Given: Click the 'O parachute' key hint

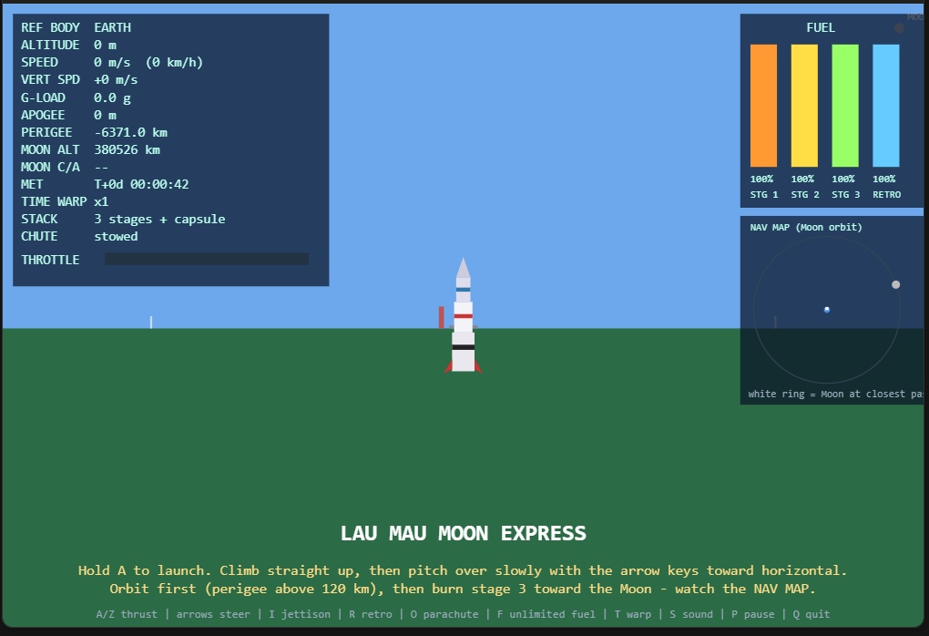Looking at the screenshot, I should pos(444,614).
